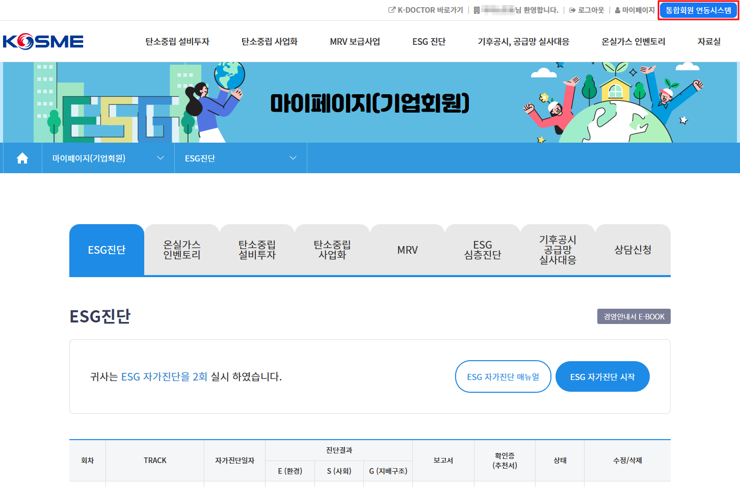Switch to 기후공시 공급망 실사대응 tab
The image size is (740, 487).
pyautogui.click(x=558, y=250)
